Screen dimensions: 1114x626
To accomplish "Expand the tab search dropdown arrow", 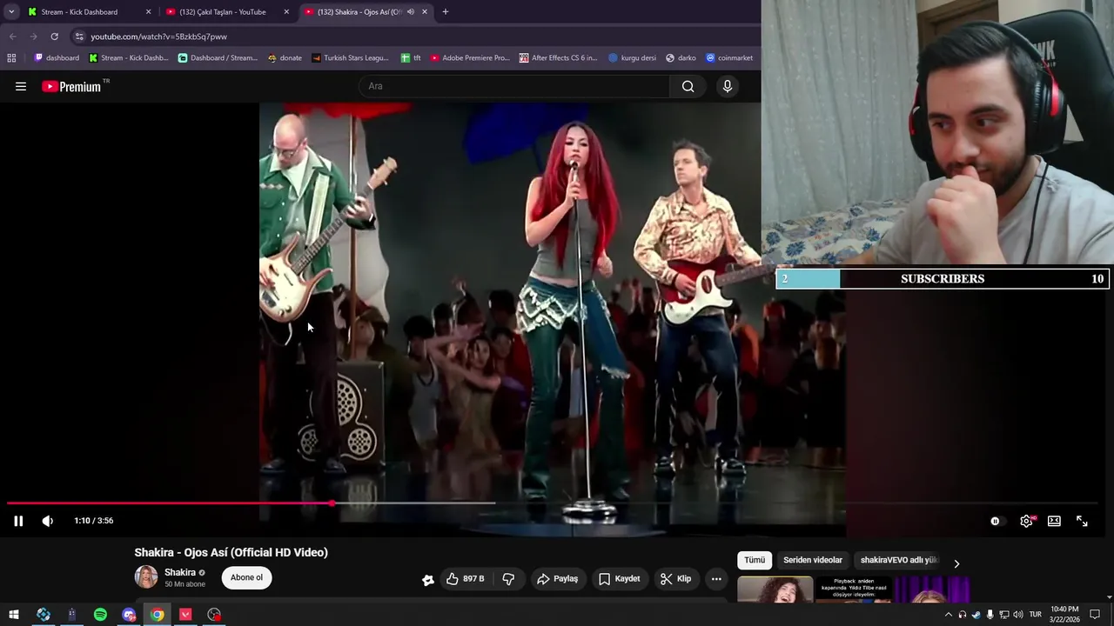I will (11, 12).
